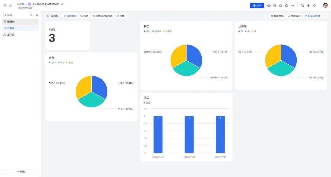
Task: Click the blue 分享 button
Action: pos(257,5)
